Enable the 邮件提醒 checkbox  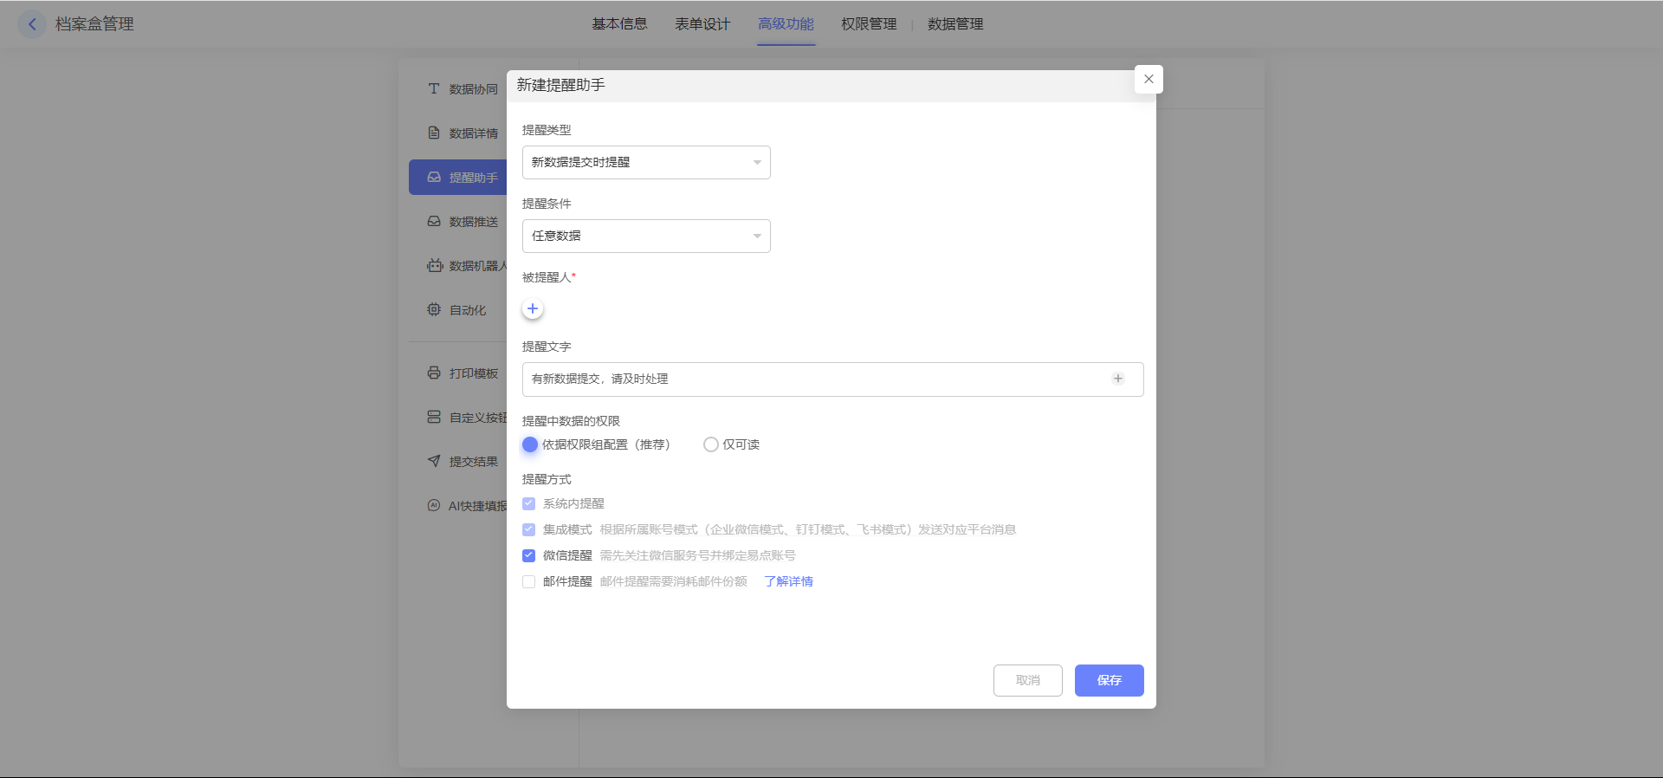[529, 581]
